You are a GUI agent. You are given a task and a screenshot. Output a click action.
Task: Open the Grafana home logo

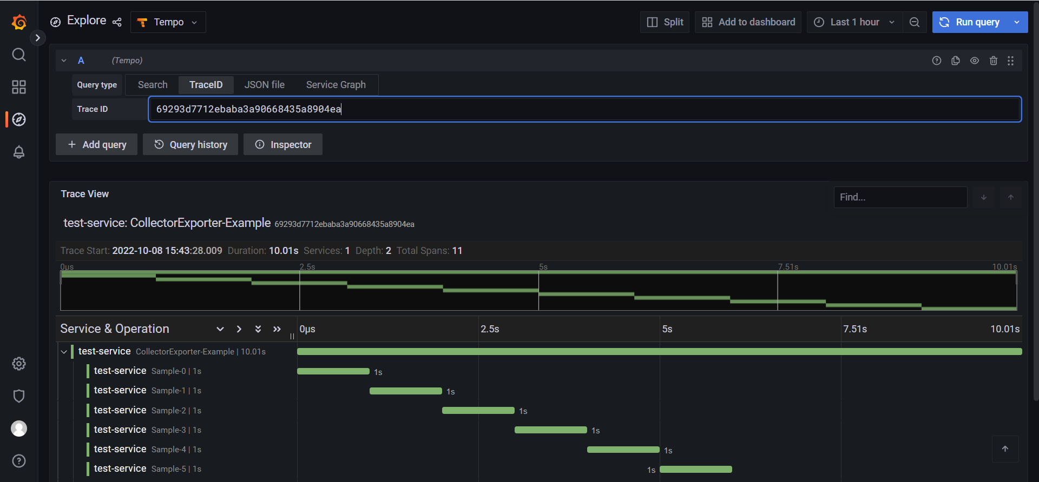(19, 22)
